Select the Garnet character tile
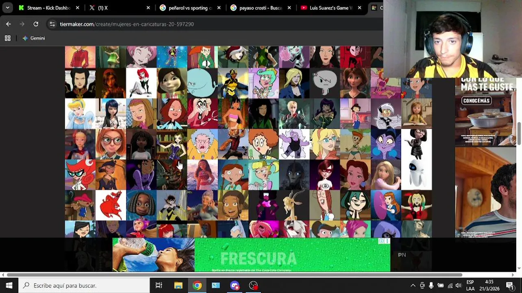This screenshot has width=522, height=293. pyautogui.click(x=263, y=205)
